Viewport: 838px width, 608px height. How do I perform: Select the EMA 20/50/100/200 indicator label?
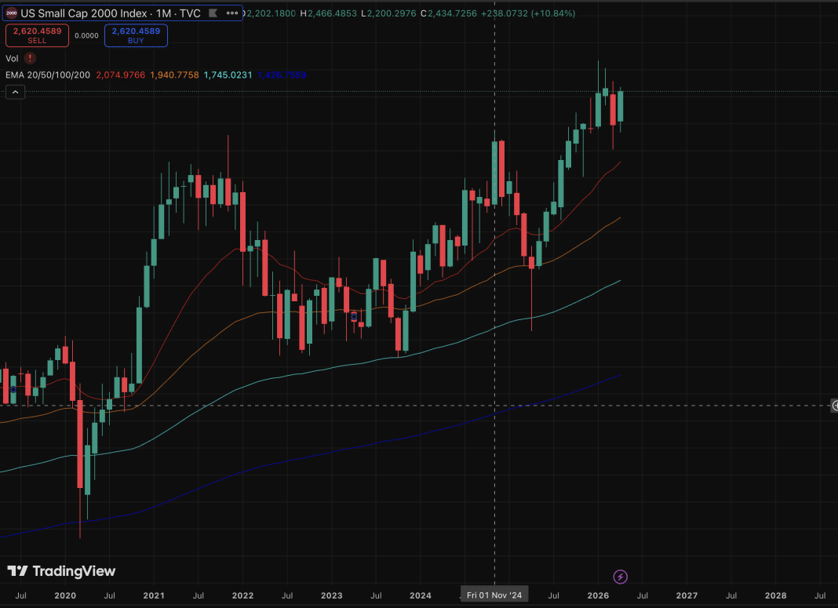48,75
